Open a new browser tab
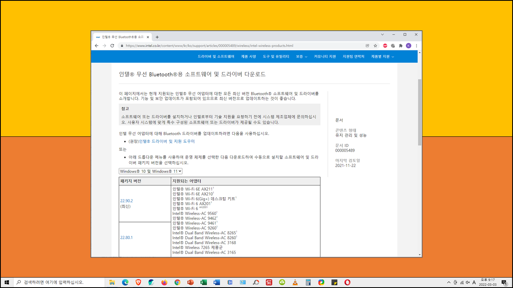 [x=157, y=37]
